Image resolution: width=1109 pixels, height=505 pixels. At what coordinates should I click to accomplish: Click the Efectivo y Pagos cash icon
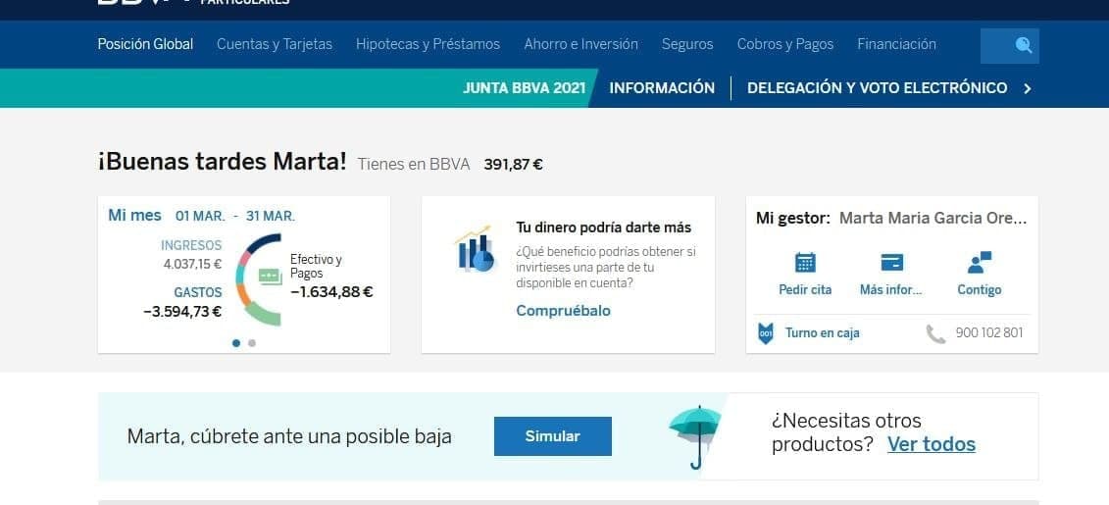click(x=271, y=277)
